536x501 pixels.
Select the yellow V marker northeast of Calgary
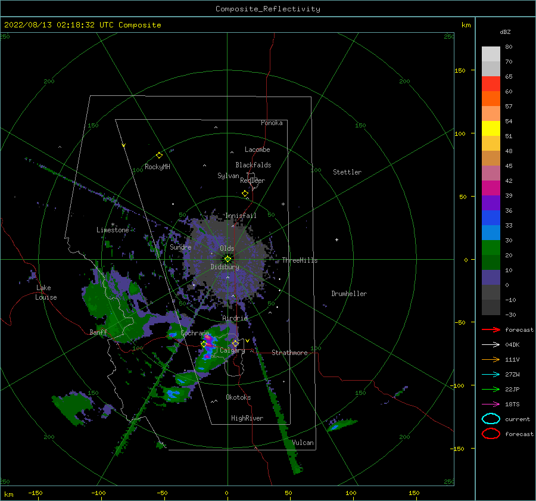coord(247,341)
